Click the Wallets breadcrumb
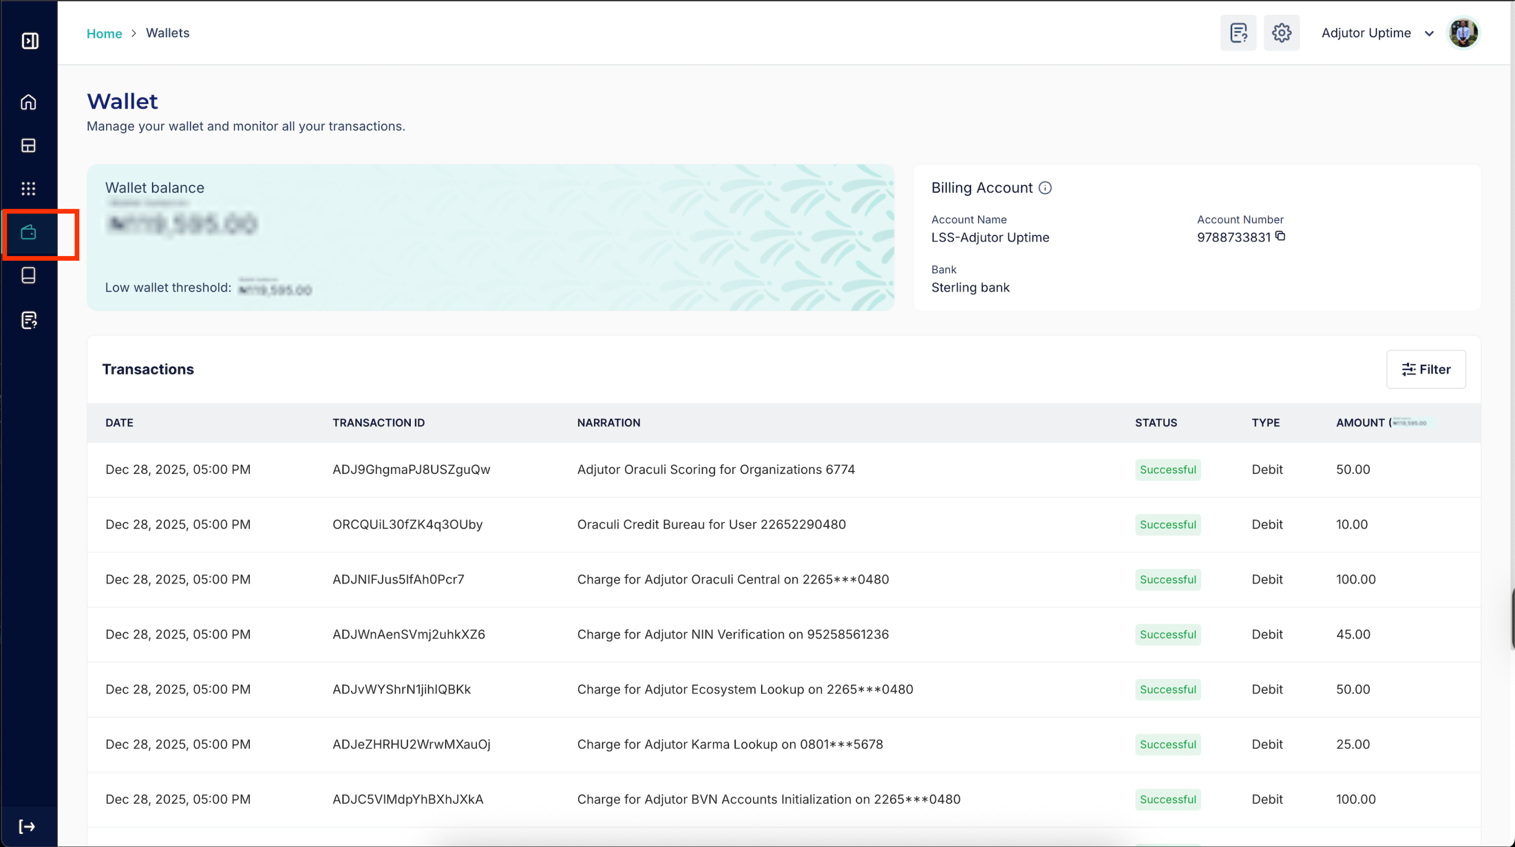1515x847 pixels. coord(167,33)
